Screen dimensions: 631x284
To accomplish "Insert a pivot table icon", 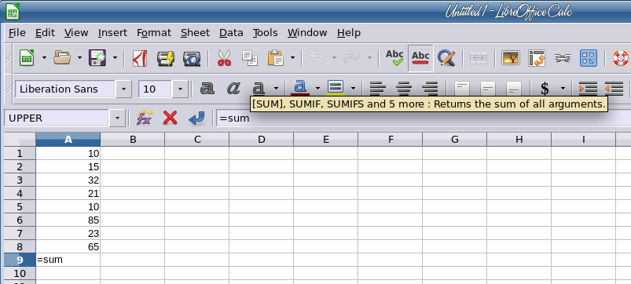I will [537, 58].
